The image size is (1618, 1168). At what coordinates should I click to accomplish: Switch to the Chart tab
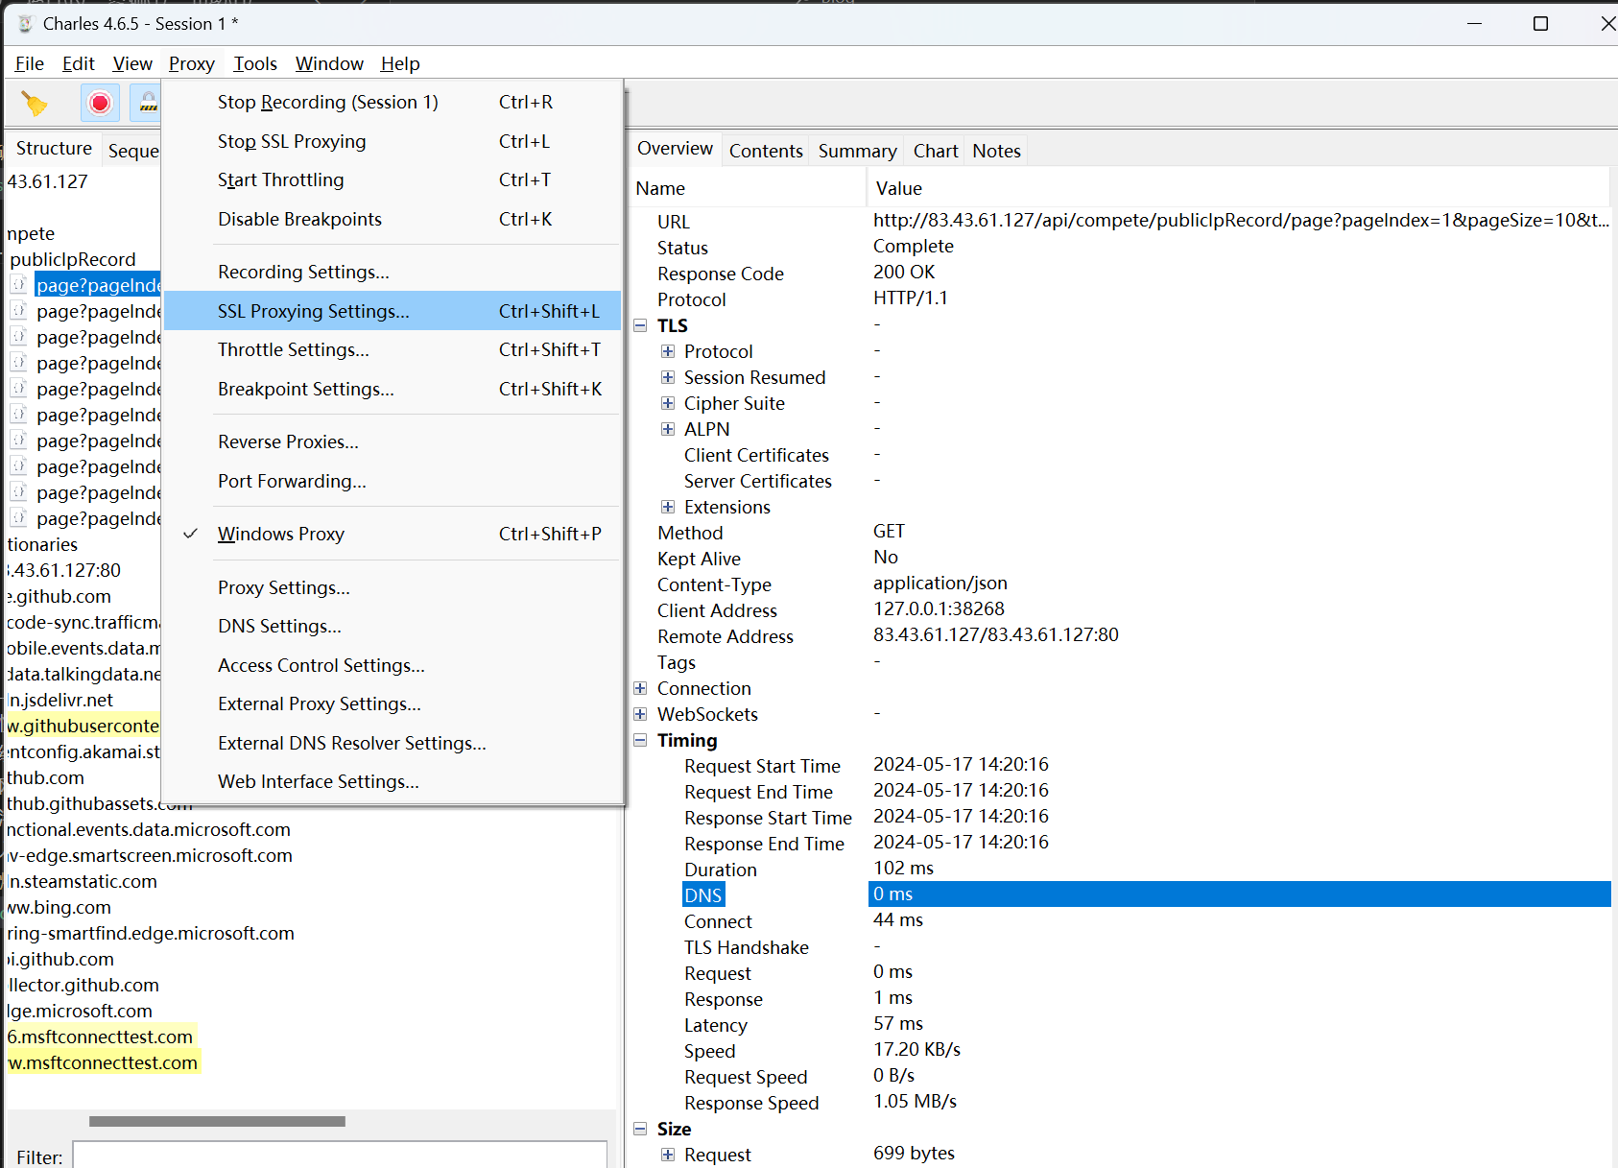[x=936, y=151]
